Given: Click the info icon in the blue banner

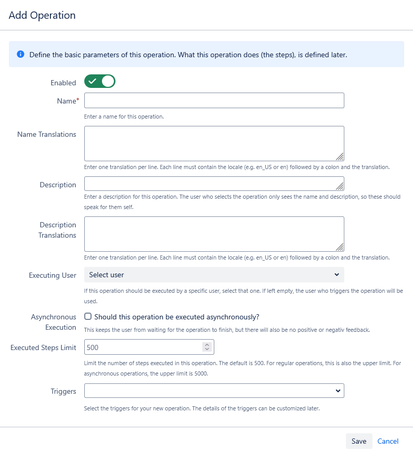Looking at the screenshot, I should click(21, 54).
